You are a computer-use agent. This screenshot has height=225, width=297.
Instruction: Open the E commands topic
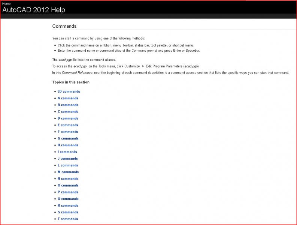(68, 125)
